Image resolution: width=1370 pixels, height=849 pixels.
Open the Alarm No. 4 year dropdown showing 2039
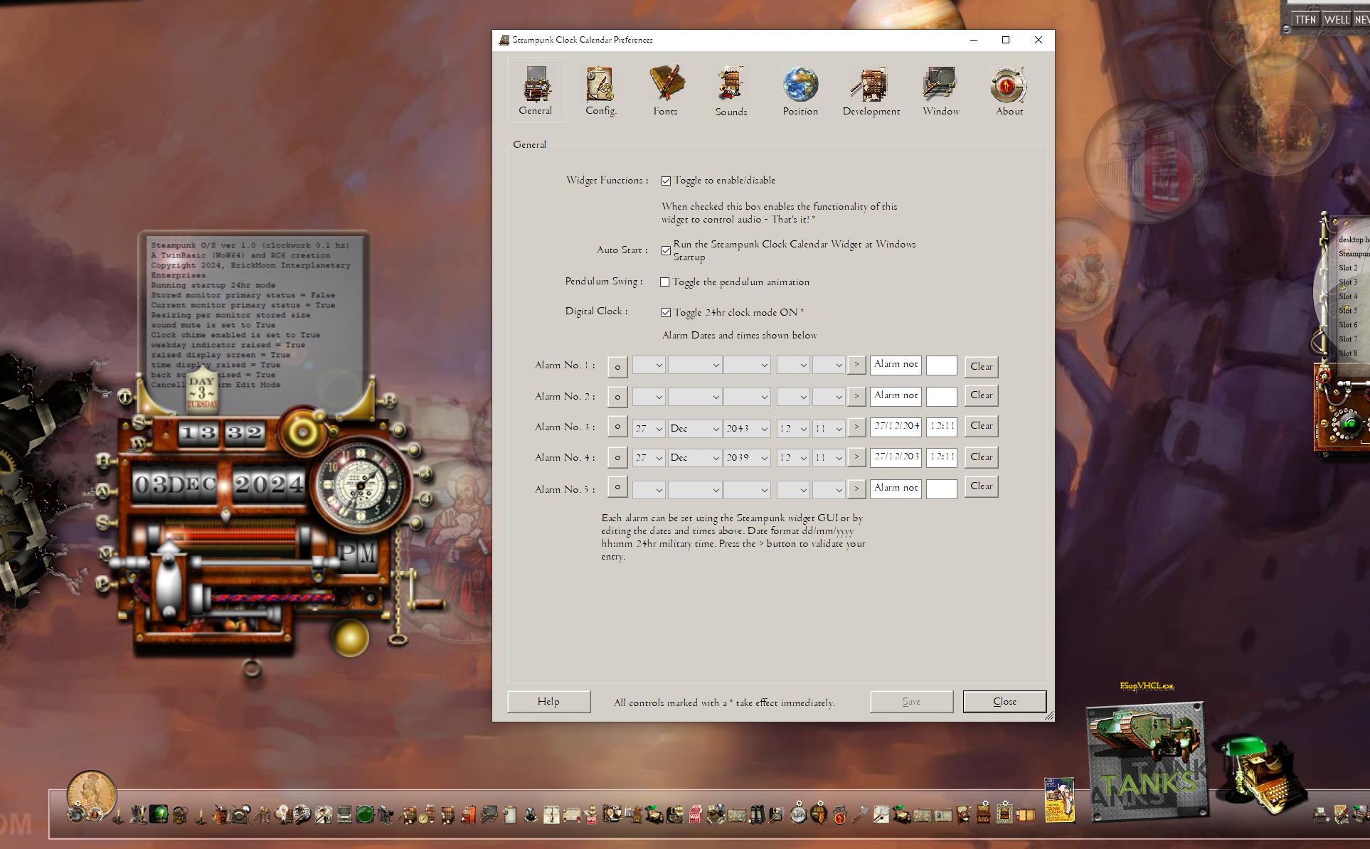click(x=747, y=457)
